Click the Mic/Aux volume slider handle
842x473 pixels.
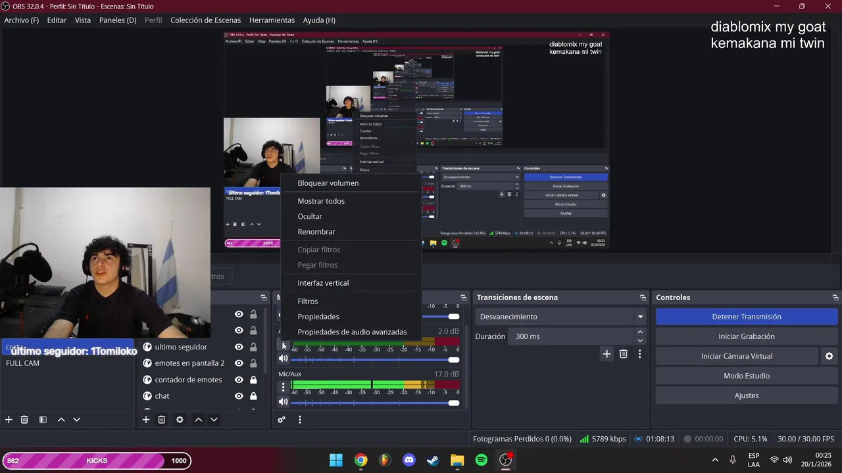tap(453, 403)
